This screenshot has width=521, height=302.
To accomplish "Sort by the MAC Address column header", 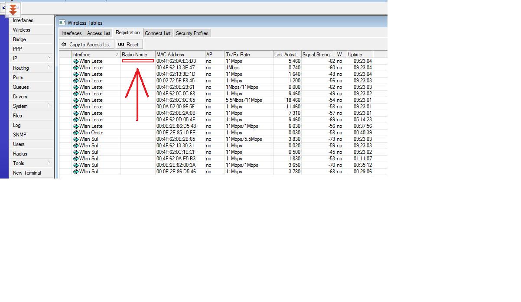I will coord(180,55).
